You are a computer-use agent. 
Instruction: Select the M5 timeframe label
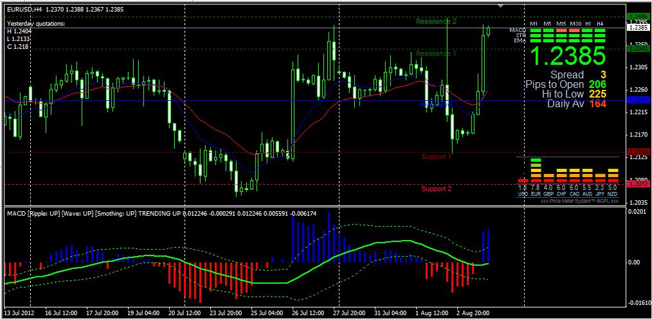click(x=547, y=24)
